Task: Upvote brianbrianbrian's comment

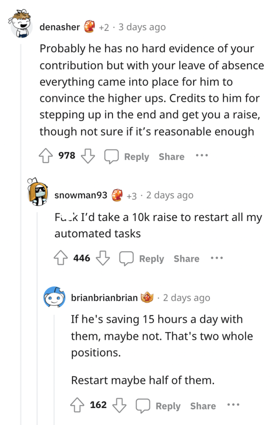Action: tap(77, 405)
